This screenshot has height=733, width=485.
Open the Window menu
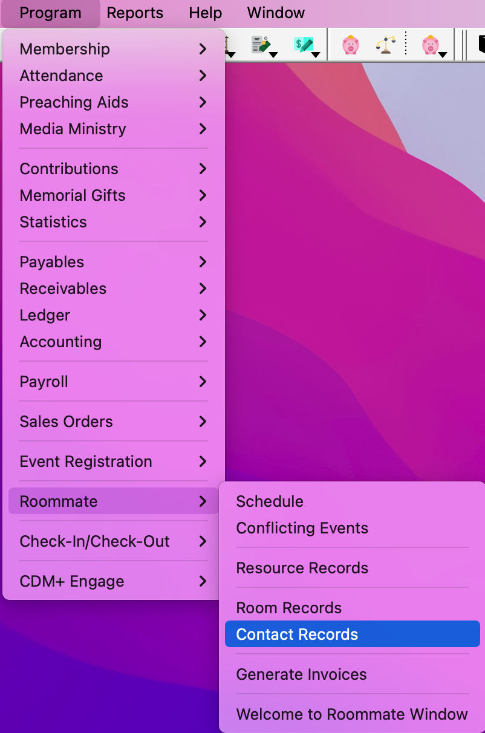(x=276, y=13)
